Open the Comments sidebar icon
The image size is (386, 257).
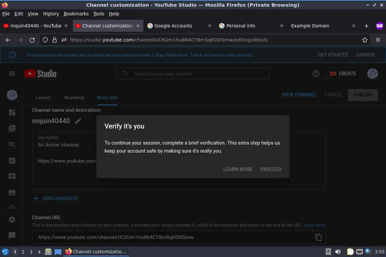(x=12, y=176)
